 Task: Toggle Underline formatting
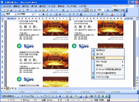(x=51, y=14)
